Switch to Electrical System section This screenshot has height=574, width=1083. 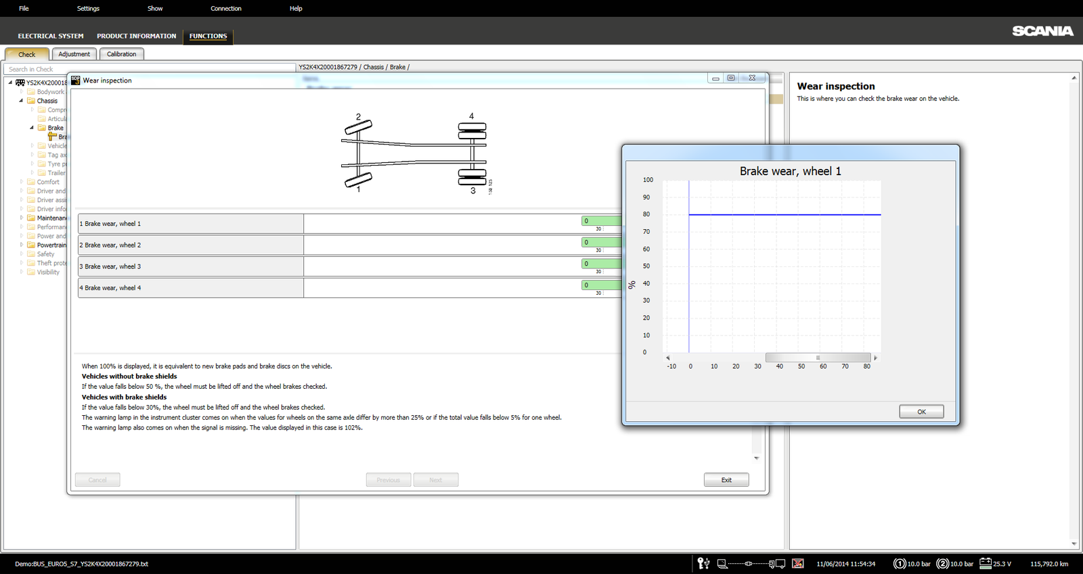[51, 36]
